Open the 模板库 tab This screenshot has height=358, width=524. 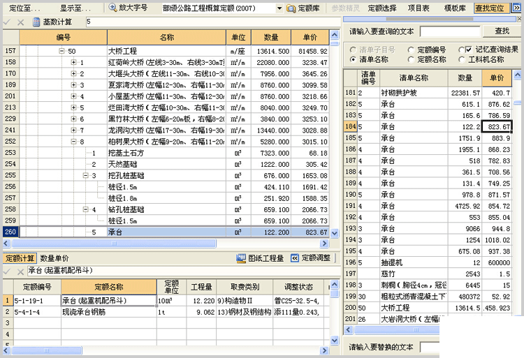[x=455, y=8]
